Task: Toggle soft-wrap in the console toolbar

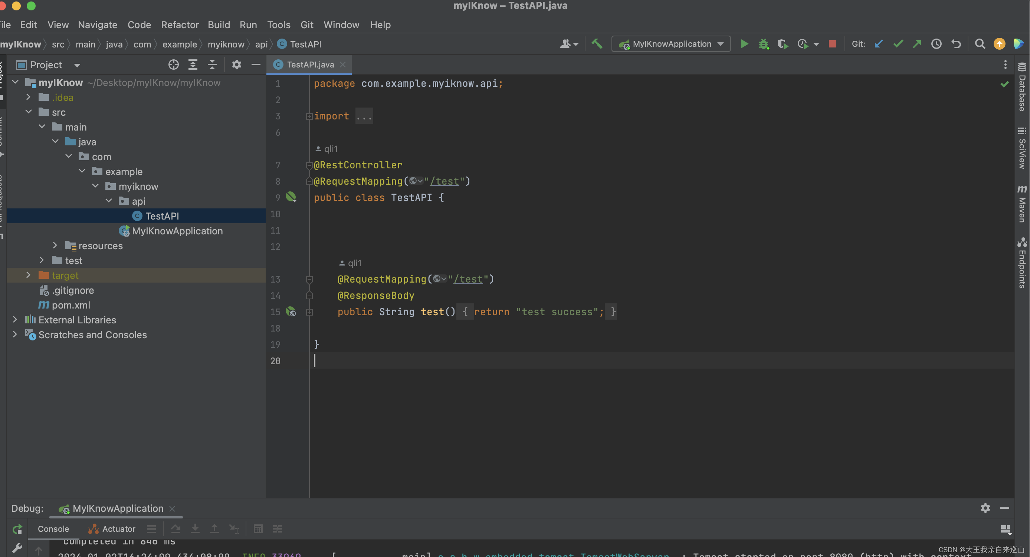Action: [151, 529]
